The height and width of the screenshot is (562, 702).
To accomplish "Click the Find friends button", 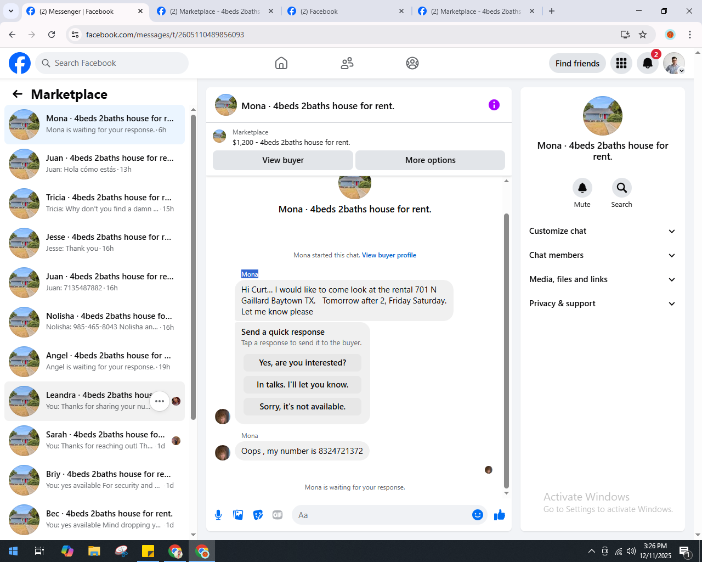I will pyautogui.click(x=578, y=63).
